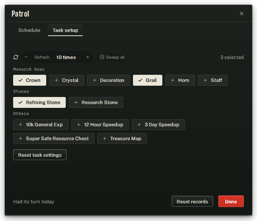Enable 10k General Exp option

tap(41, 124)
